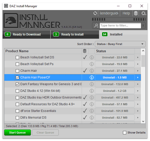Uninstall Charm Hair PoserCF 1.9 MB
Screen dimensions: 150x141
(115, 77)
